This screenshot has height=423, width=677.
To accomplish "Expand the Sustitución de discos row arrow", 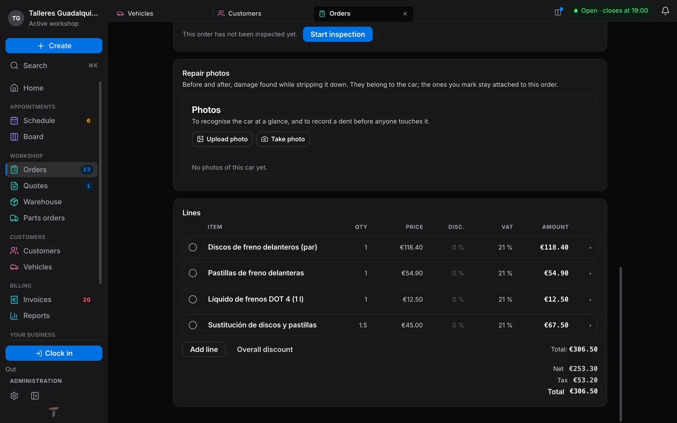I will pos(590,326).
